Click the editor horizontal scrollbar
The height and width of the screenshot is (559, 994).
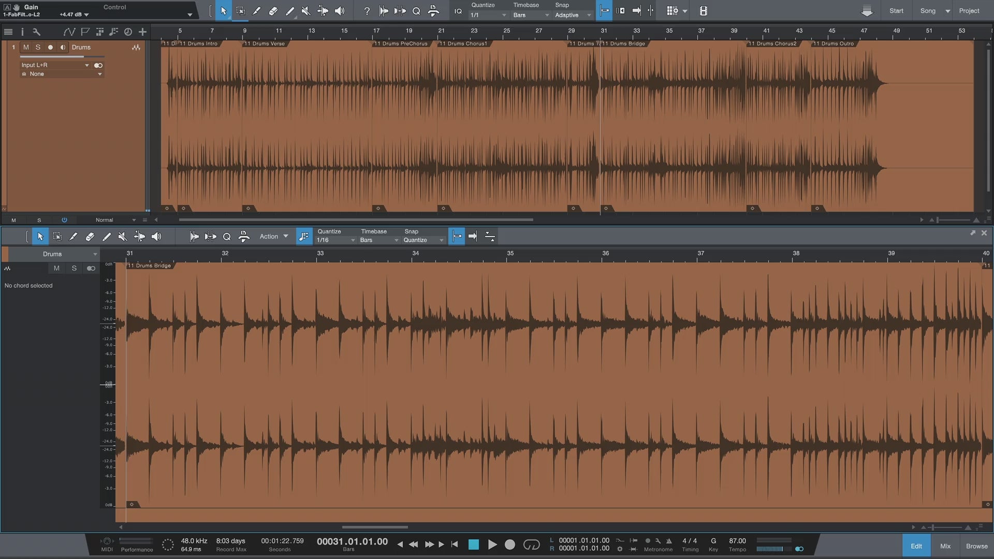[375, 527]
